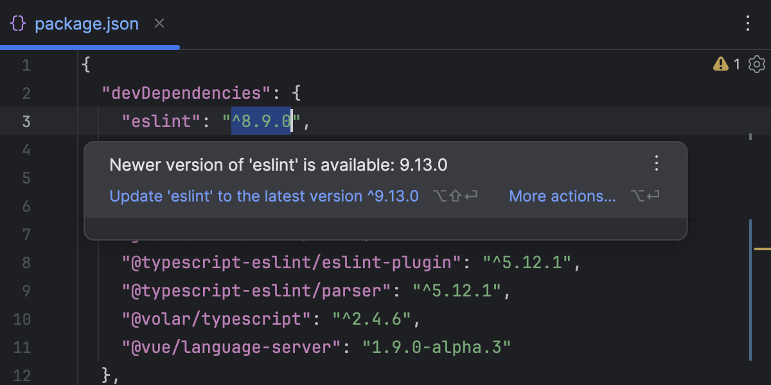The image size is (771, 385).
Task: Open More actions for the eslint warning
Action: 562,196
